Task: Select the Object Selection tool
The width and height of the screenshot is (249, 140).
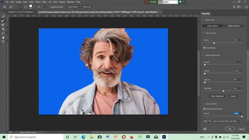Action: 3,29
